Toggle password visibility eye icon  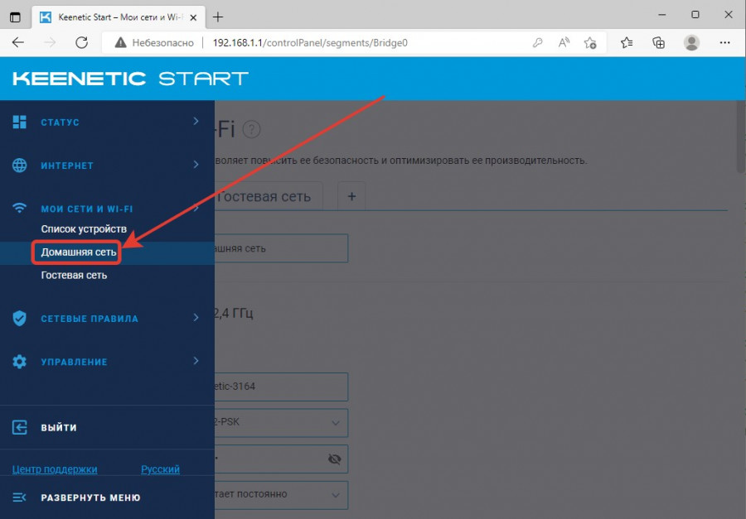pyautogui.click(x=334, y=459)
